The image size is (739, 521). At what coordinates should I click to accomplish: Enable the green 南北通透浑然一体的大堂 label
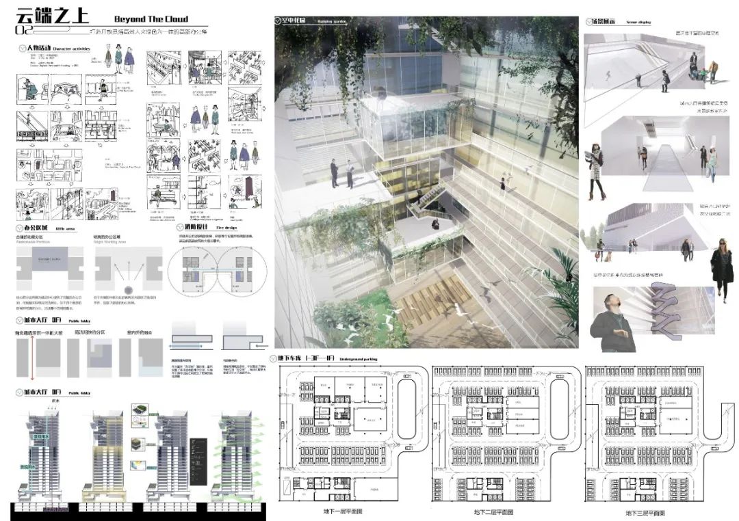(x=39, y=332)
